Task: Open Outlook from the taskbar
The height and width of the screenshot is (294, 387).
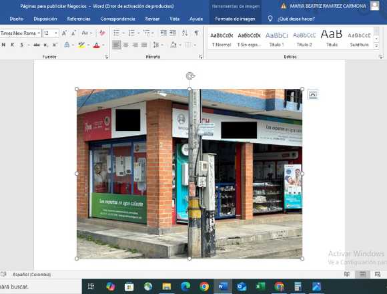Action: coord(242,287)
